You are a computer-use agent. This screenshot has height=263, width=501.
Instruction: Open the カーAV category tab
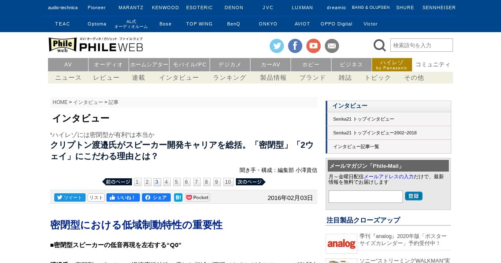tap(271, 65)
